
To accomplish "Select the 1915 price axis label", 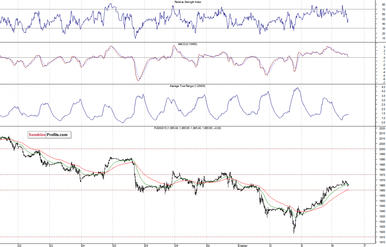I will [382, 237].
